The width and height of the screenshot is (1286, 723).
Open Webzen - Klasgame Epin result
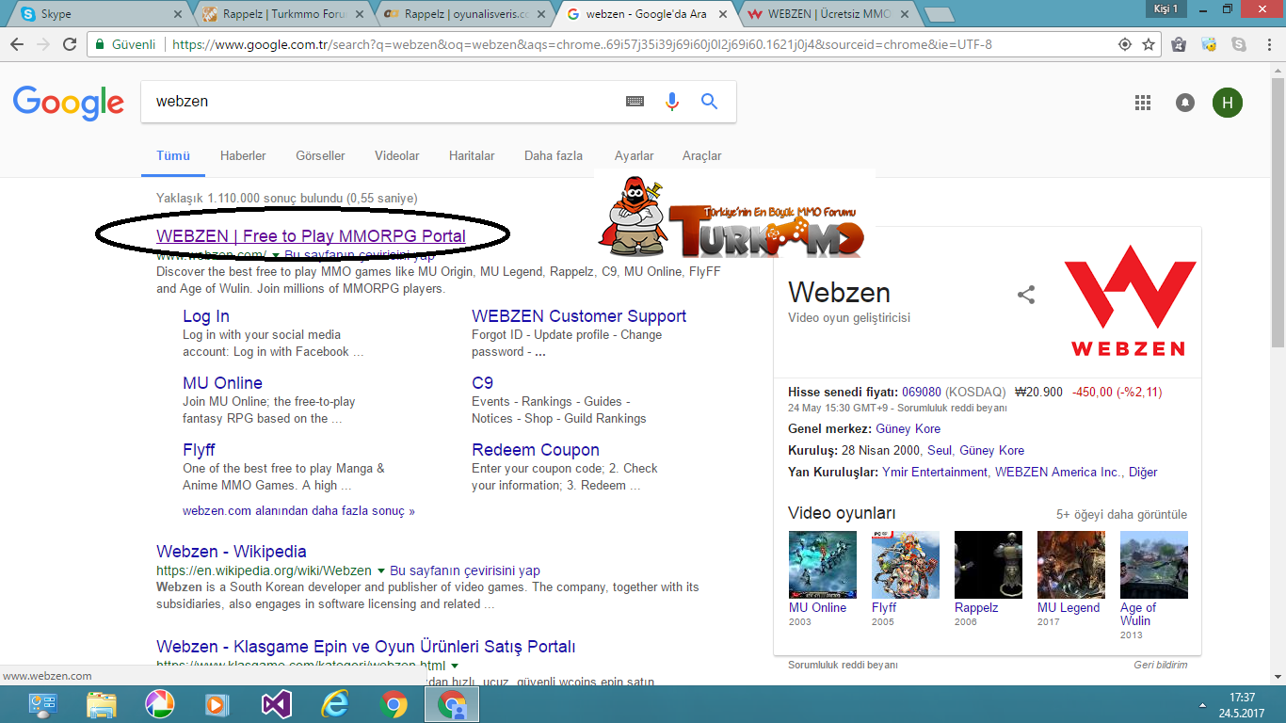coord(366,647)
